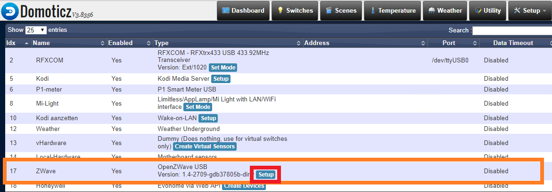
Task: Click Weather Underground type text
Action: (x=189, y=129)
